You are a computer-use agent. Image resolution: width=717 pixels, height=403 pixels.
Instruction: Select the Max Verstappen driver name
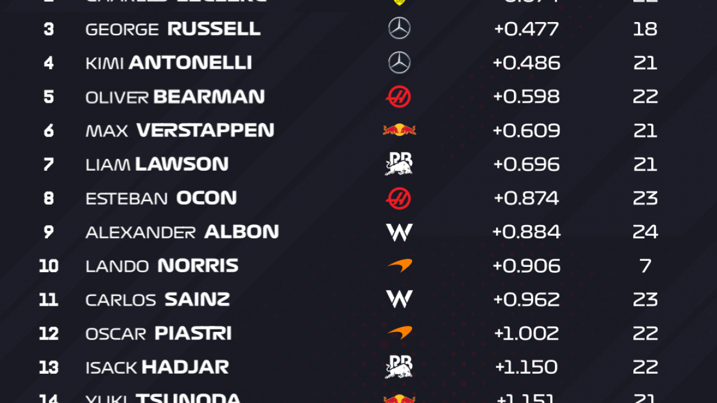coord(180,130)
